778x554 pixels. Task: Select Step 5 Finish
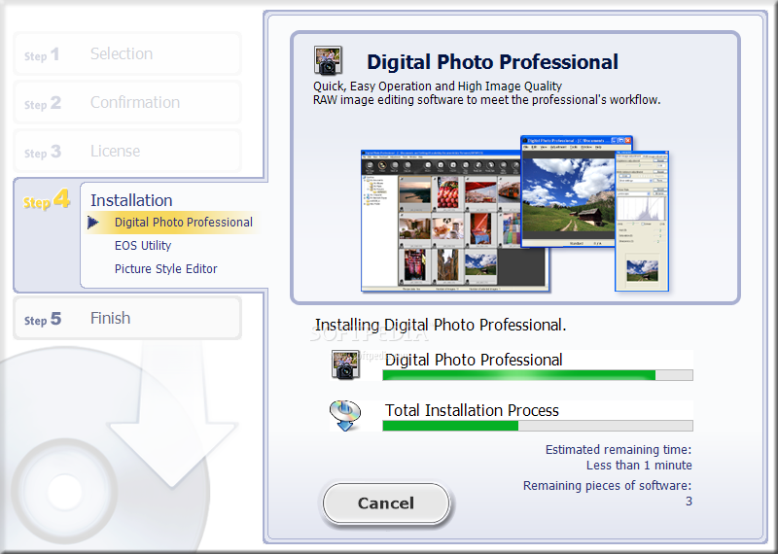pos(127,318)
